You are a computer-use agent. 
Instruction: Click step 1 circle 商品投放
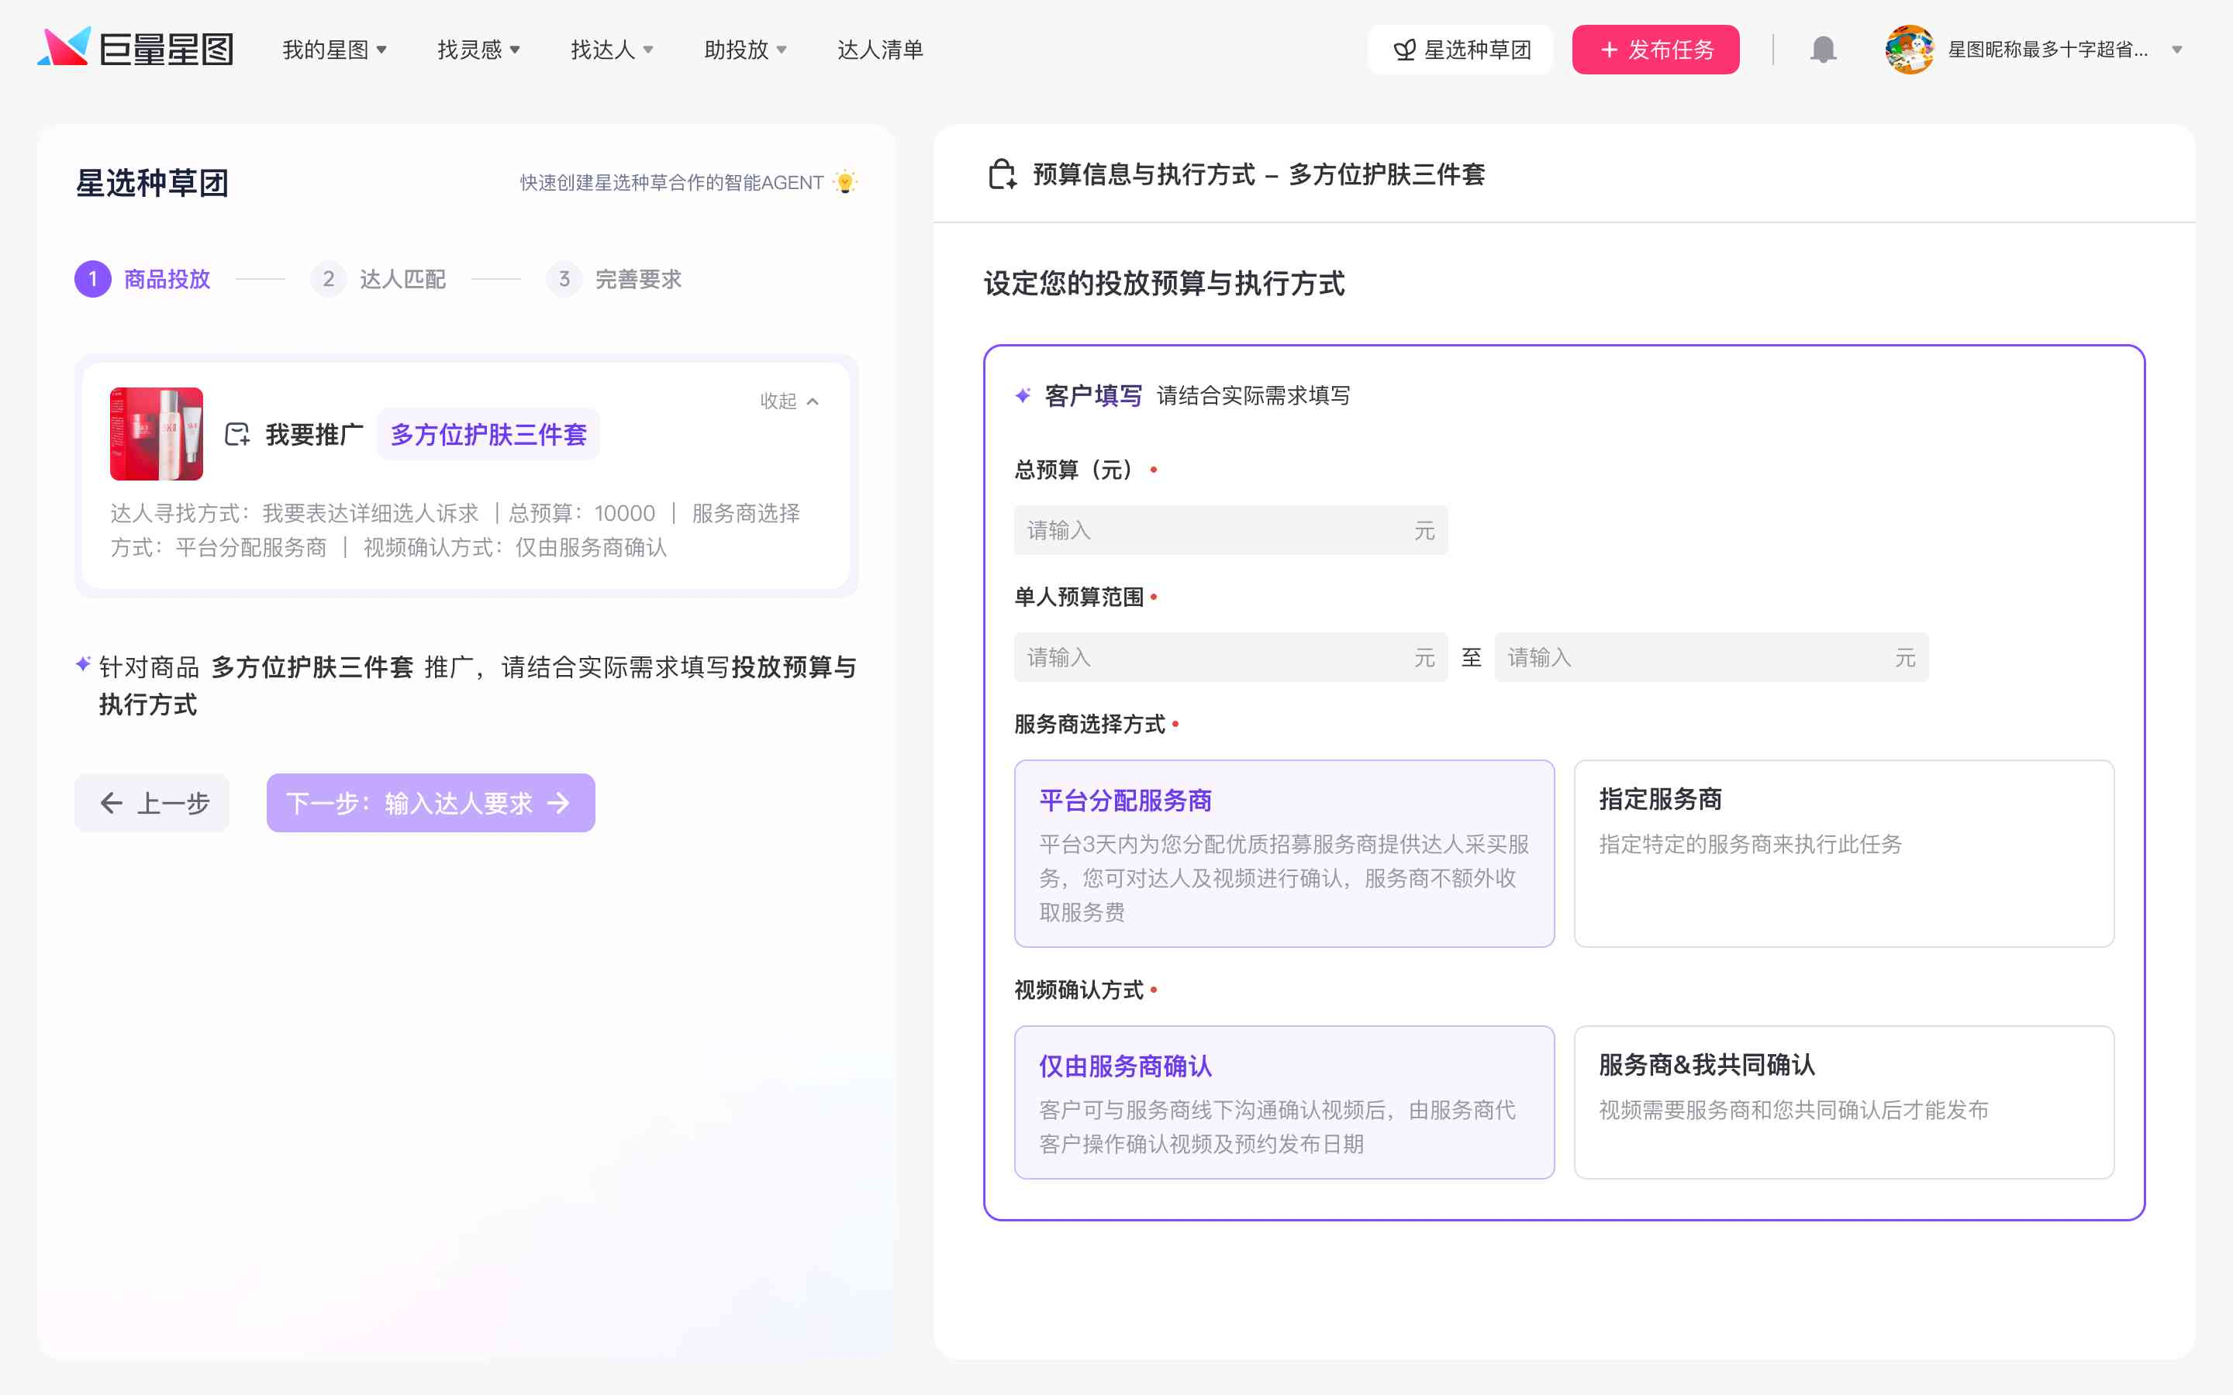coord(93,279)
